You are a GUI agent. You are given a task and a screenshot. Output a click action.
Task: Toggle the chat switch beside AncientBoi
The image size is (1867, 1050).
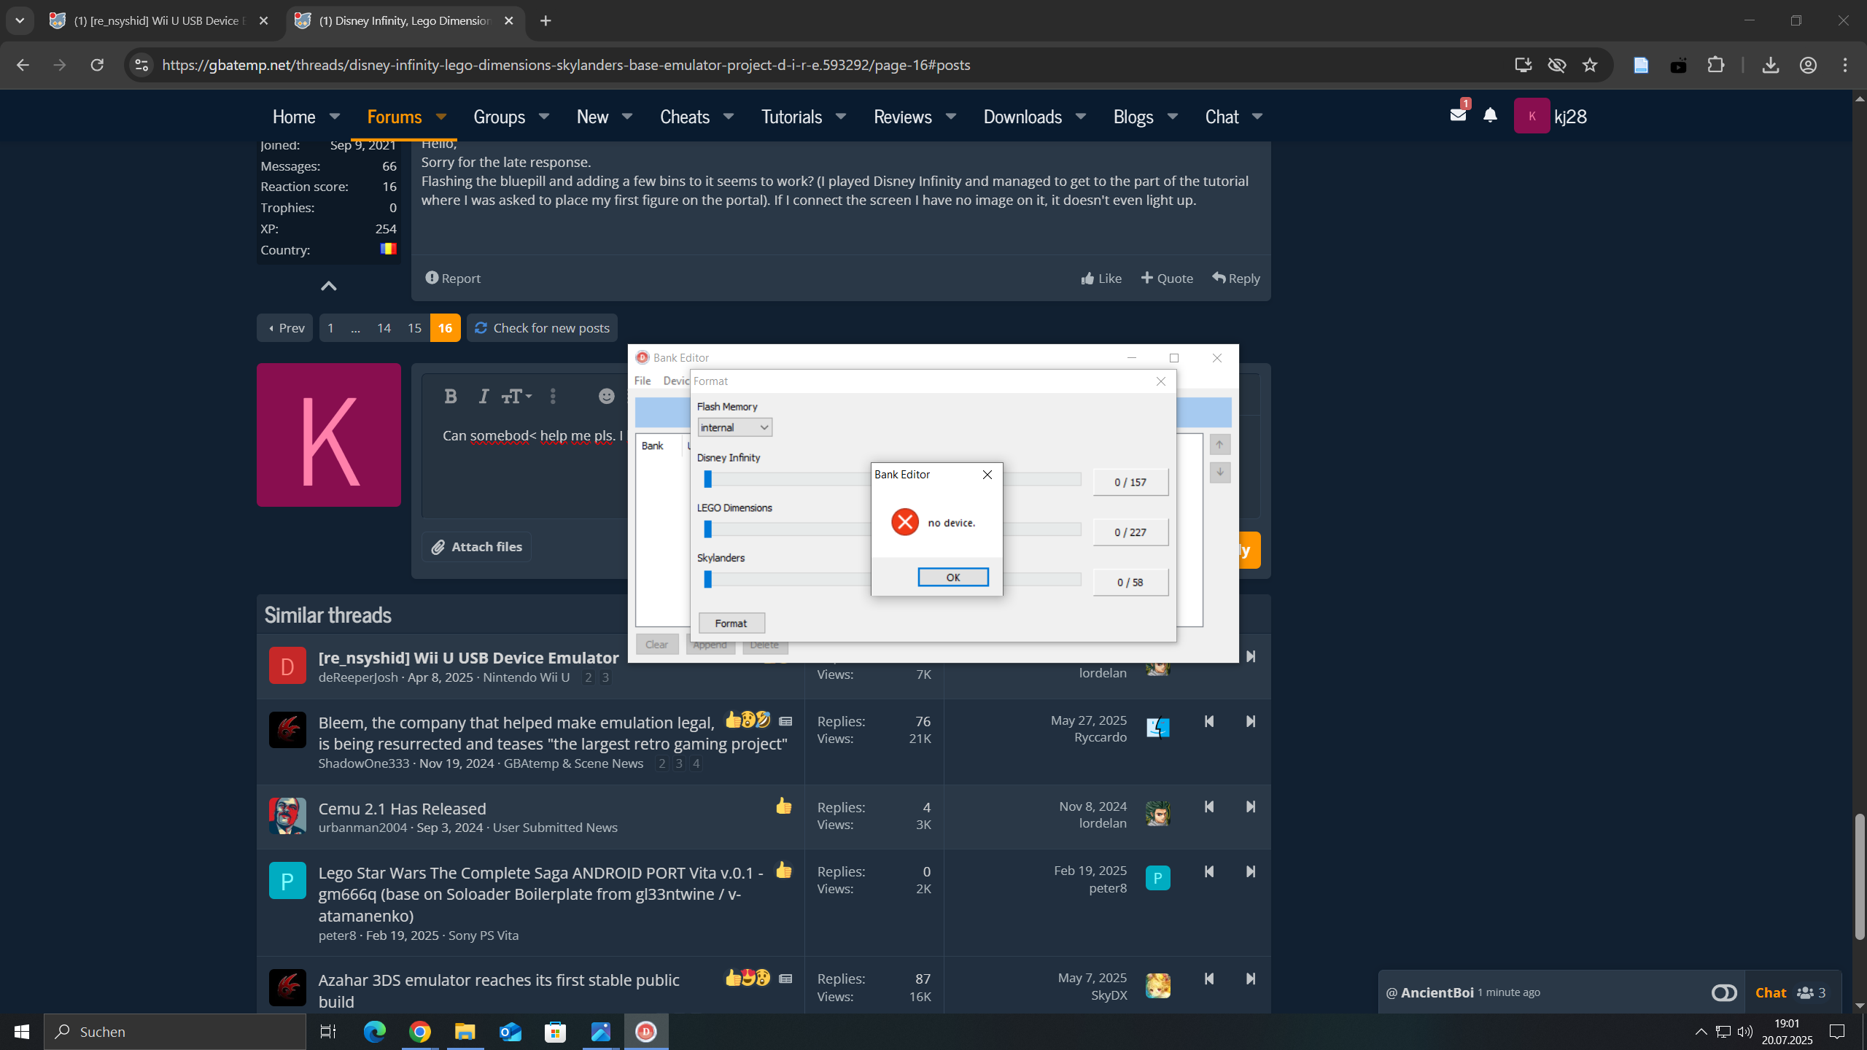pos(1724,992)
